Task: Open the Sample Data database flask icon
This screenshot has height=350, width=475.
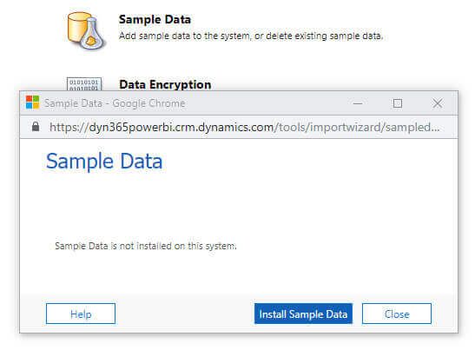Action: coord(87,30)
